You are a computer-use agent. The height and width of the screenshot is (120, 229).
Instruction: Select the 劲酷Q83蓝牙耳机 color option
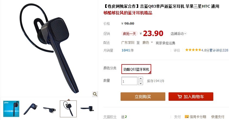point(136,69)
